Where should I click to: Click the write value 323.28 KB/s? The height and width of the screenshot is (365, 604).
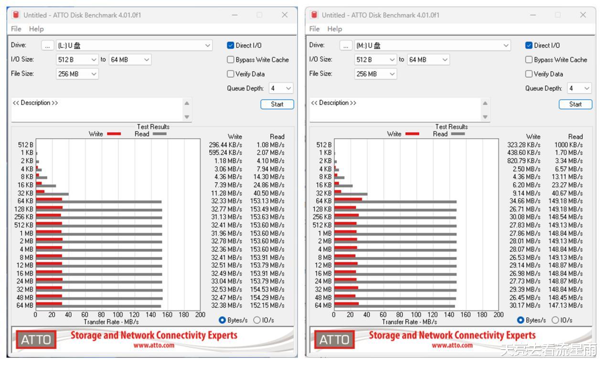point(524,145)
